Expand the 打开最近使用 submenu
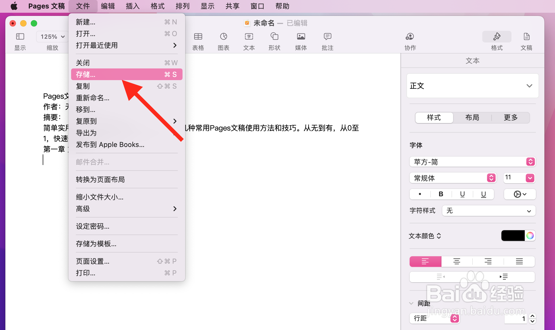This screenshot has width=555, height=330. [x=127, y=45]
